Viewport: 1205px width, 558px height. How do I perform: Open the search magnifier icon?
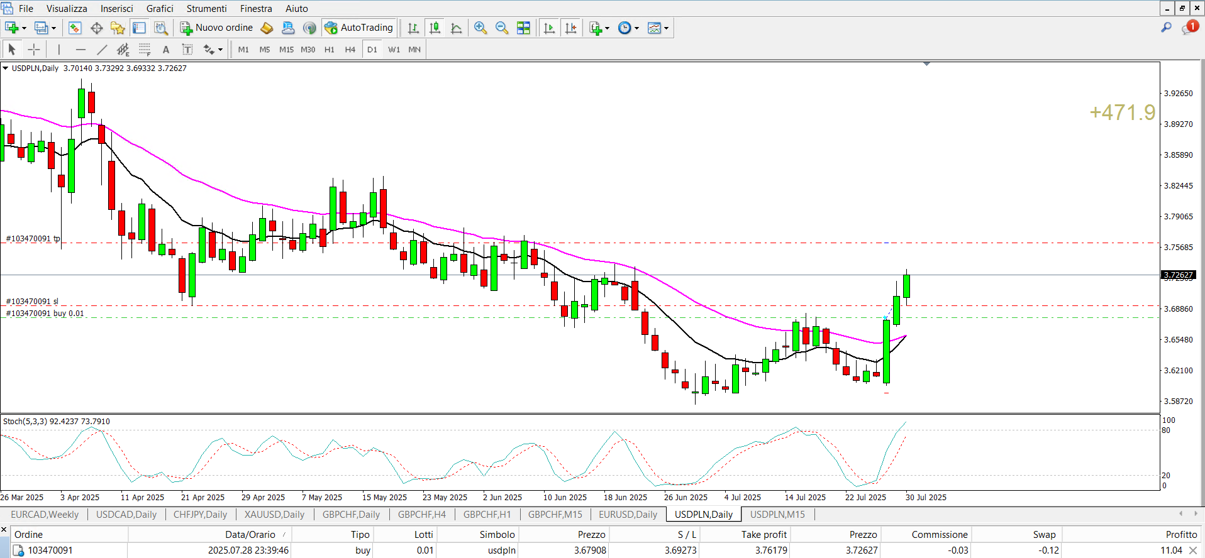pyautogui.click(x=1166, y=28)
